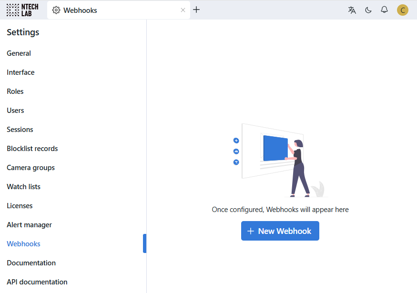The width and height of the screenshot is (417, 293).
Task: Open the language translation menu
Action: coord(352,10)
